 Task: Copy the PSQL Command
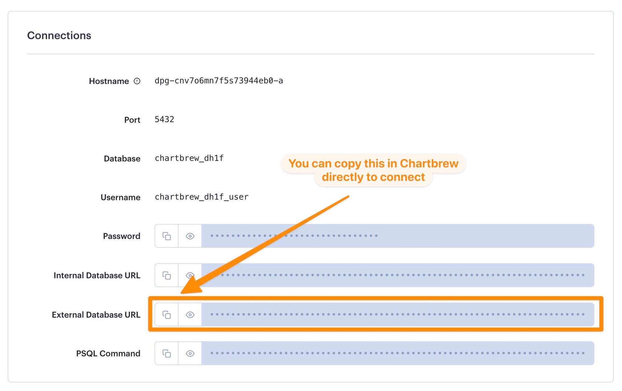click(x=166, y=354)
